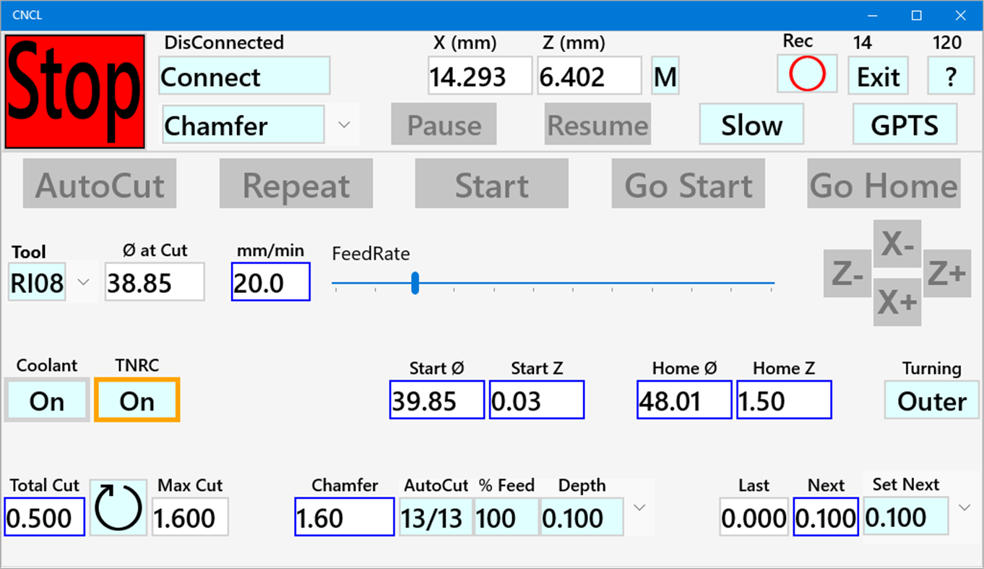The image size is (984, 569).
Task: Jog the tool with the X- button
Action: pos(897,244)
